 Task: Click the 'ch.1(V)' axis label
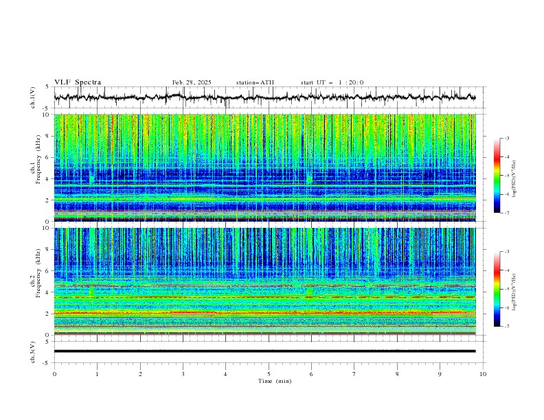[x=32, y=97]
